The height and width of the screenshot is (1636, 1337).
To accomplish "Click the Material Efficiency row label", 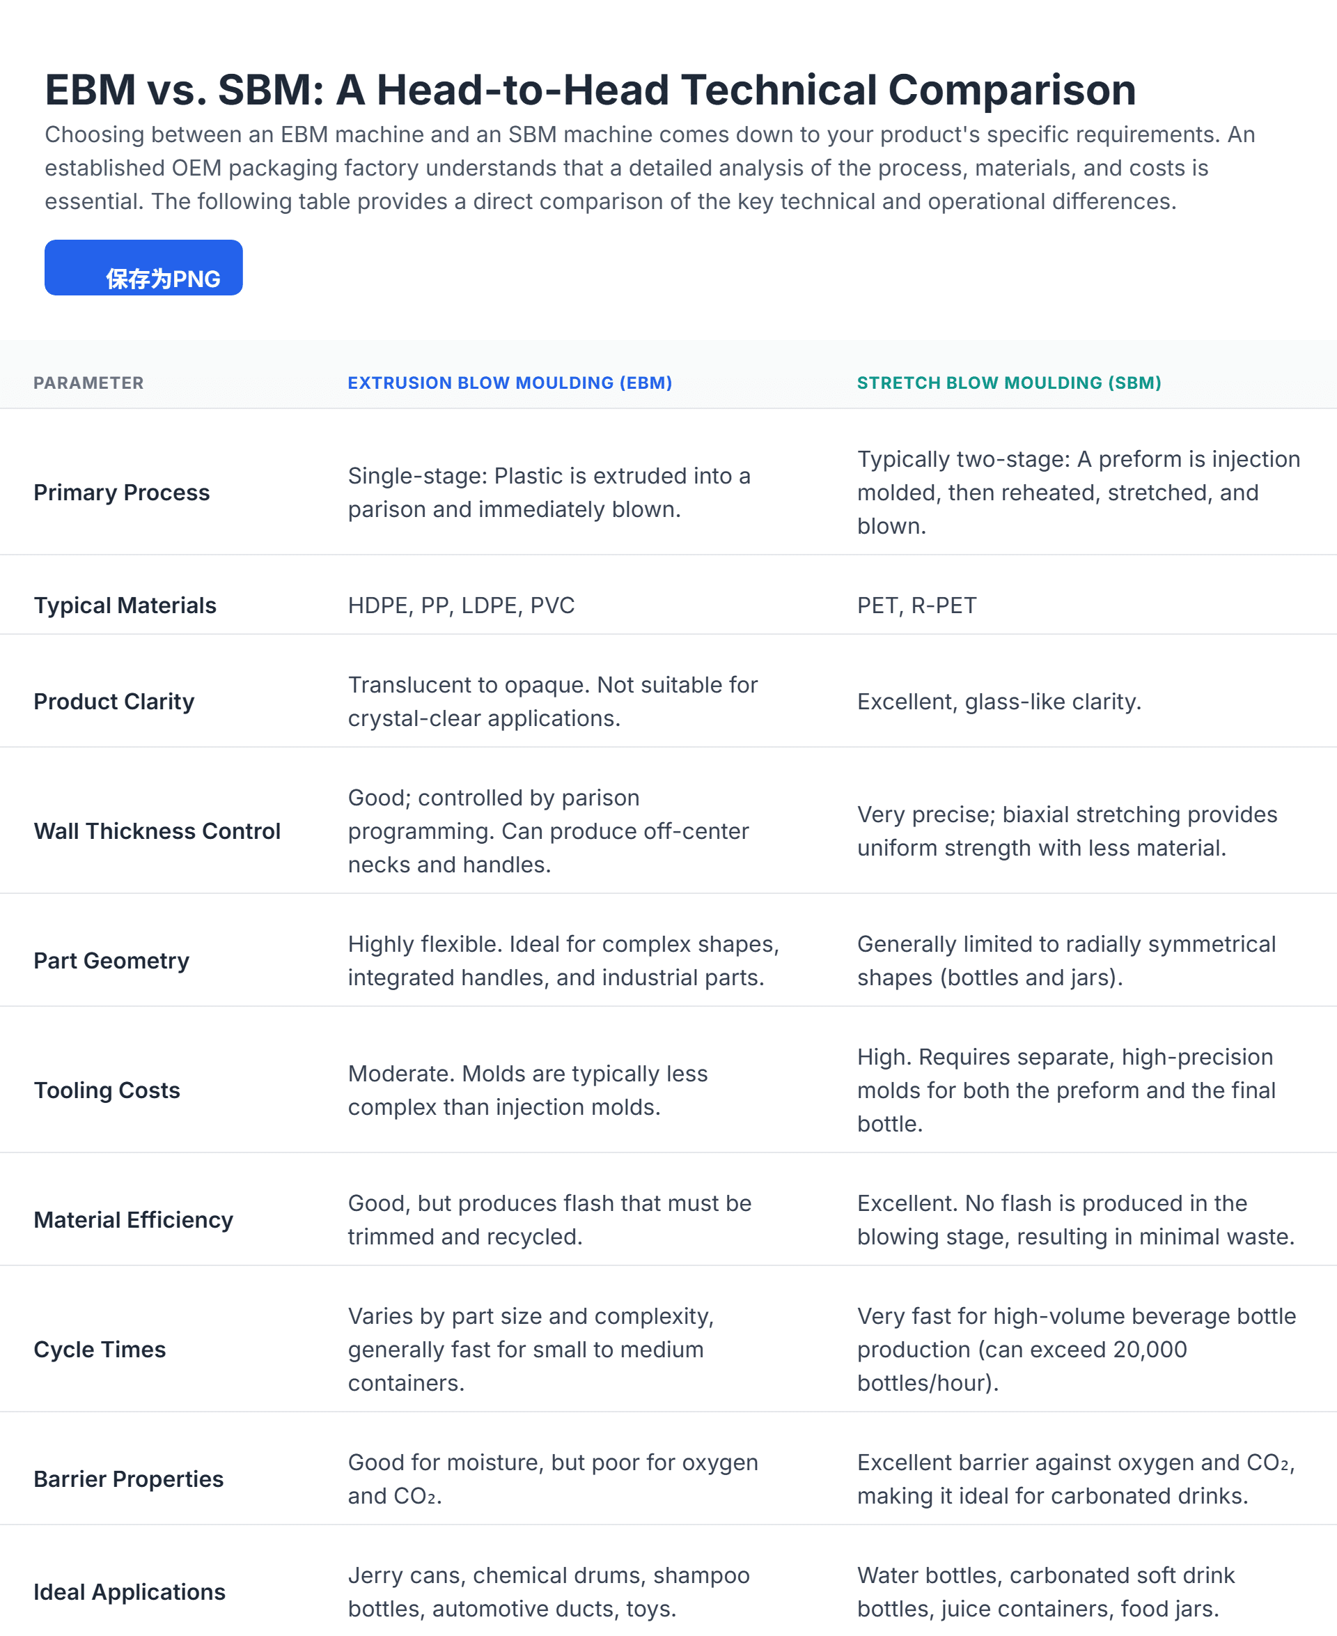I will 133,1219.
